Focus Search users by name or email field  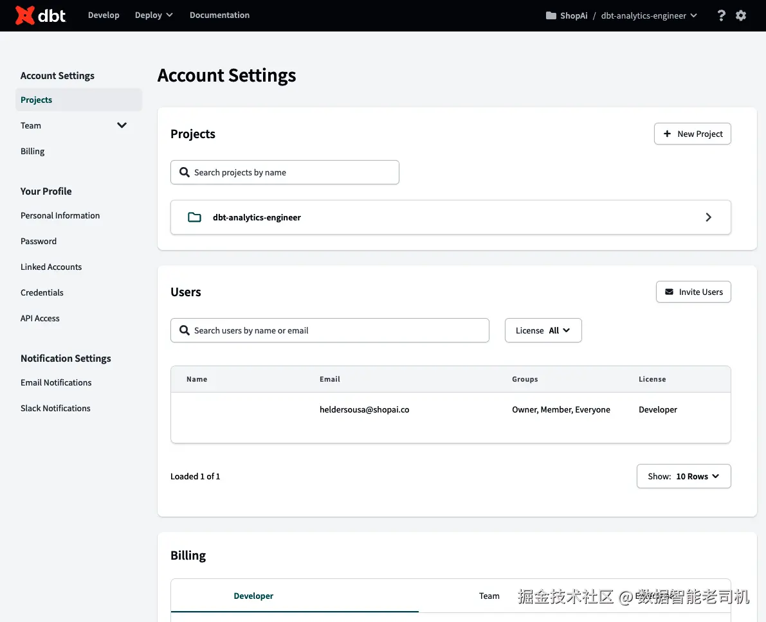click(330, 330)
